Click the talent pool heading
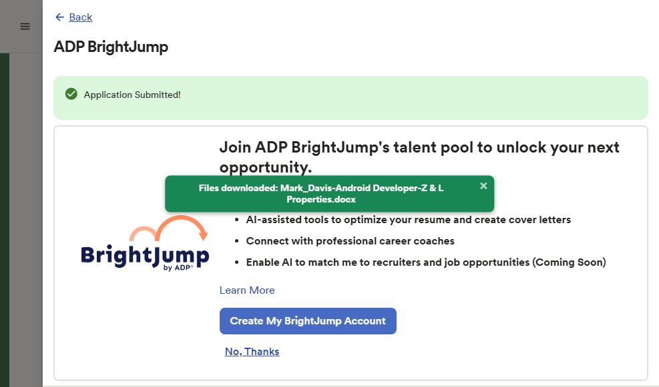Screen dimensions: 659x387 pos(419,157)
